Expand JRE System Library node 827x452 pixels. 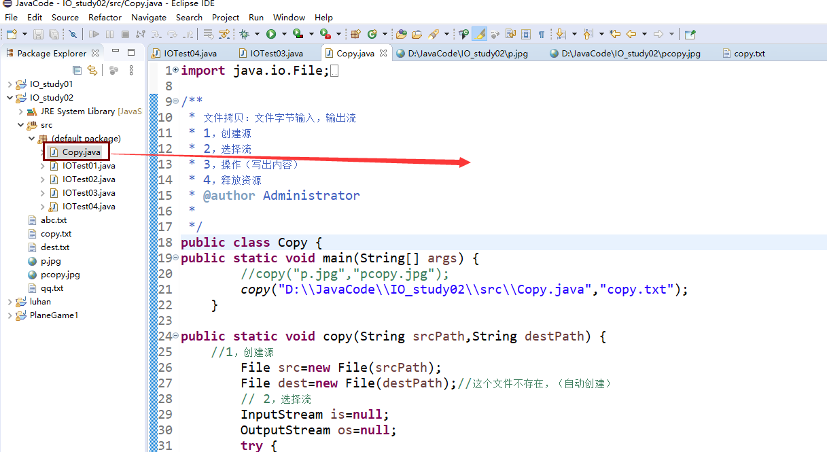20,111
